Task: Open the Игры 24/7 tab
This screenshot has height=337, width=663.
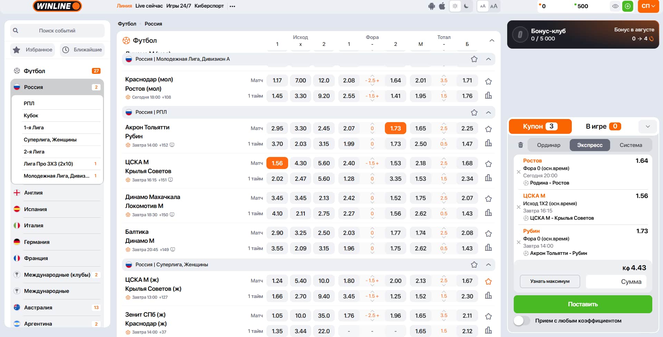Action: [179, 6]
